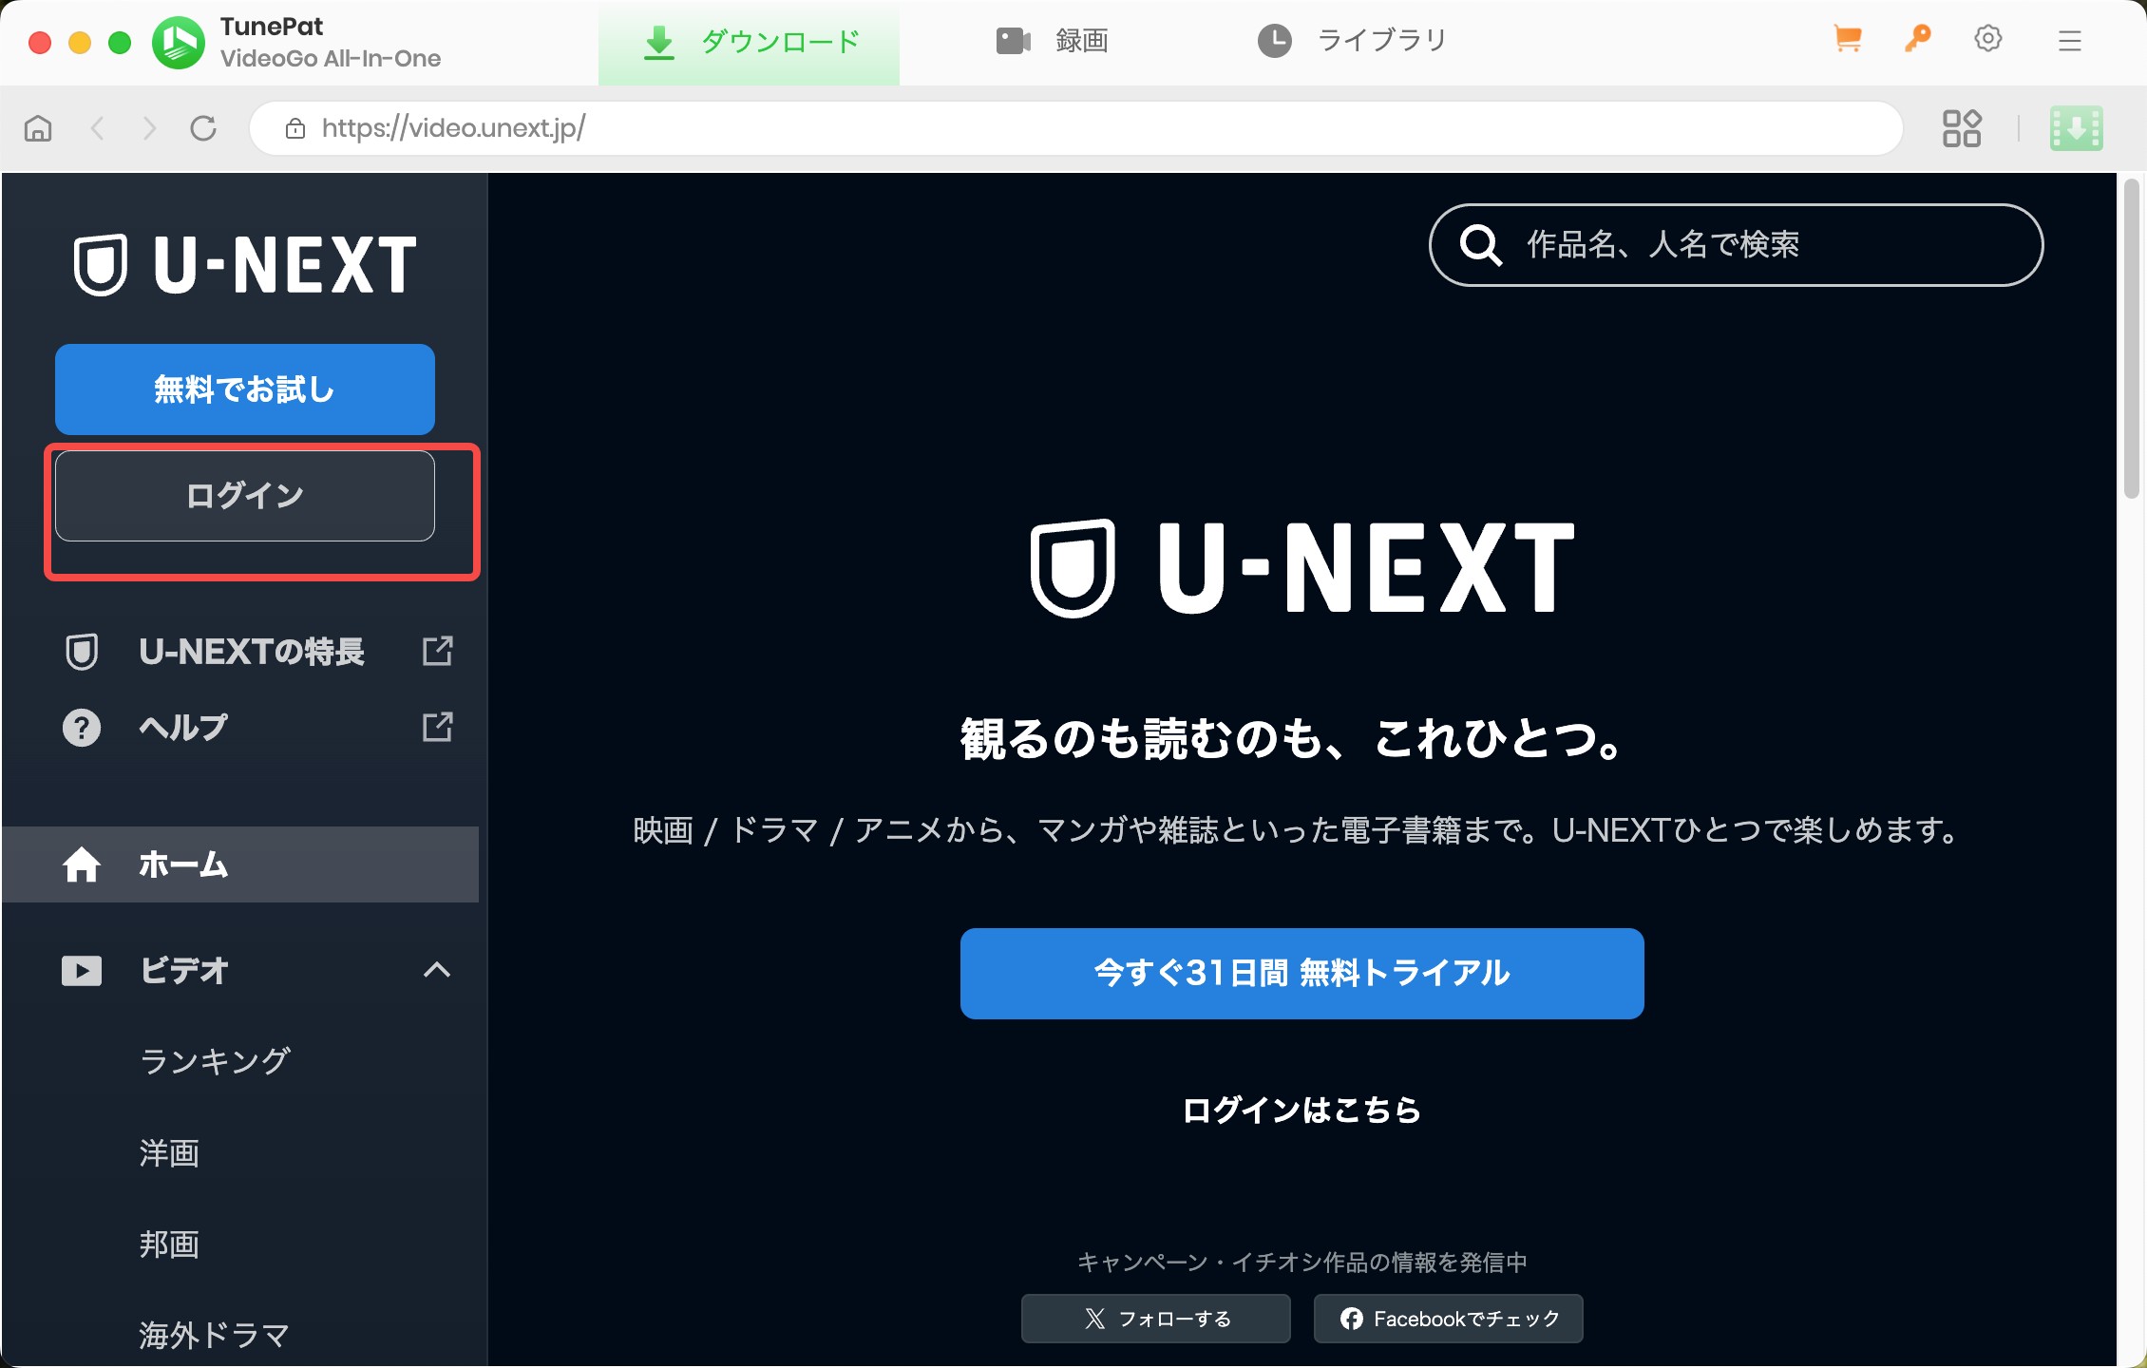Click the question mark help icon
Screen dimensions: 2147x1368
tap(82, 728)
